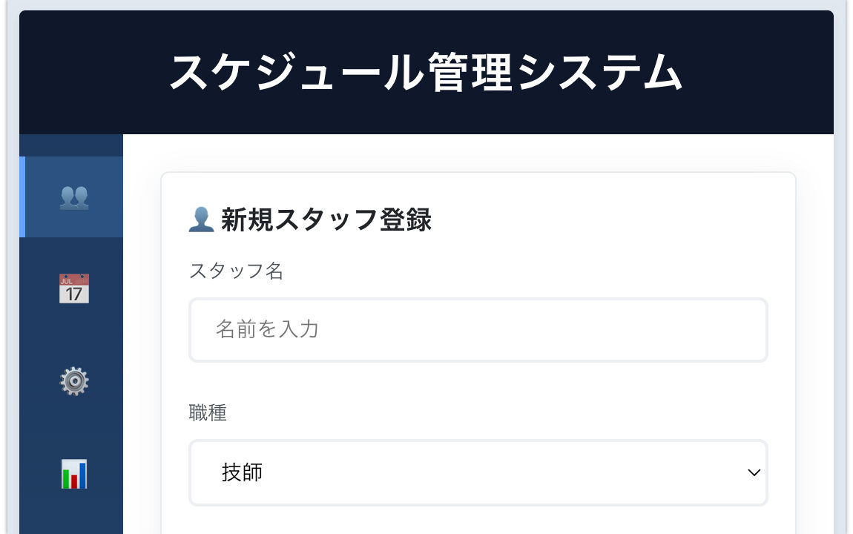853x534 pixels.
Task: Select the 技師 value text in dropdown
Action: [243, 472]
